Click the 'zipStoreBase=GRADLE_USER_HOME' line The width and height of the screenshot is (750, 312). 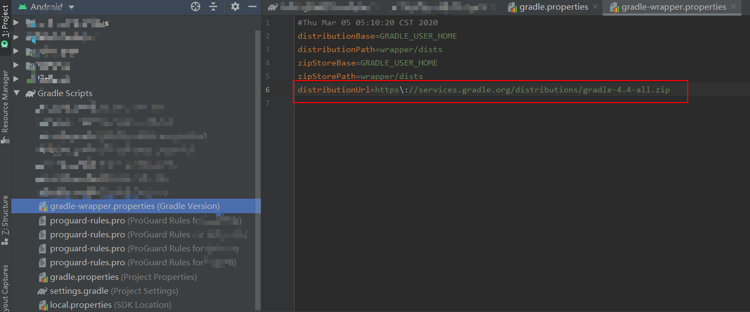(x=367, y=63)
